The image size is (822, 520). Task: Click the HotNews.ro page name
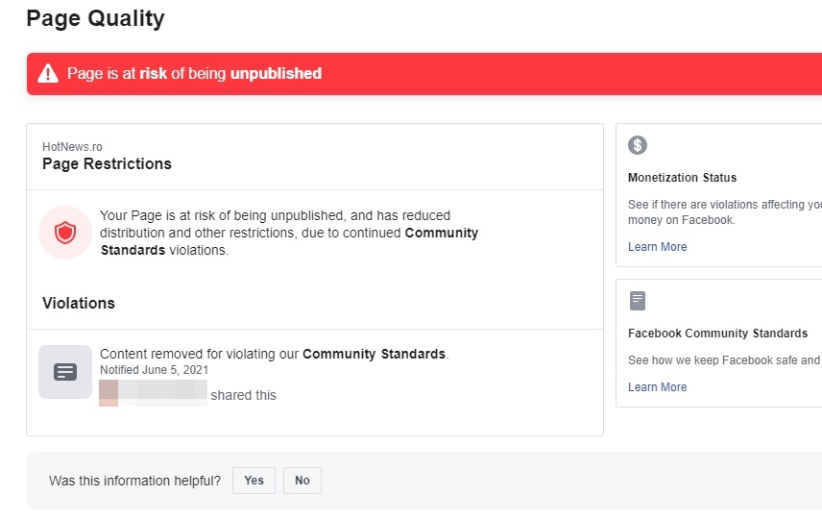pyautogui.click(x=72, y=147)
